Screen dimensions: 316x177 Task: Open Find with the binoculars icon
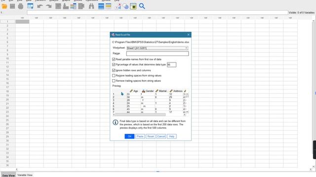[91, 6]
